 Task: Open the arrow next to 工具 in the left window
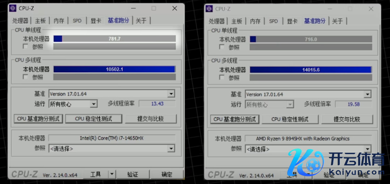[x=112, y=174]
